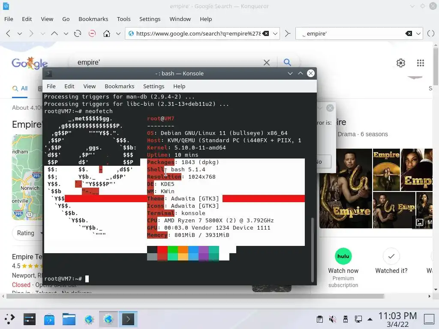Click the green color block in neofetch
This screenshot has width=439, height=329.
[172, 249]
